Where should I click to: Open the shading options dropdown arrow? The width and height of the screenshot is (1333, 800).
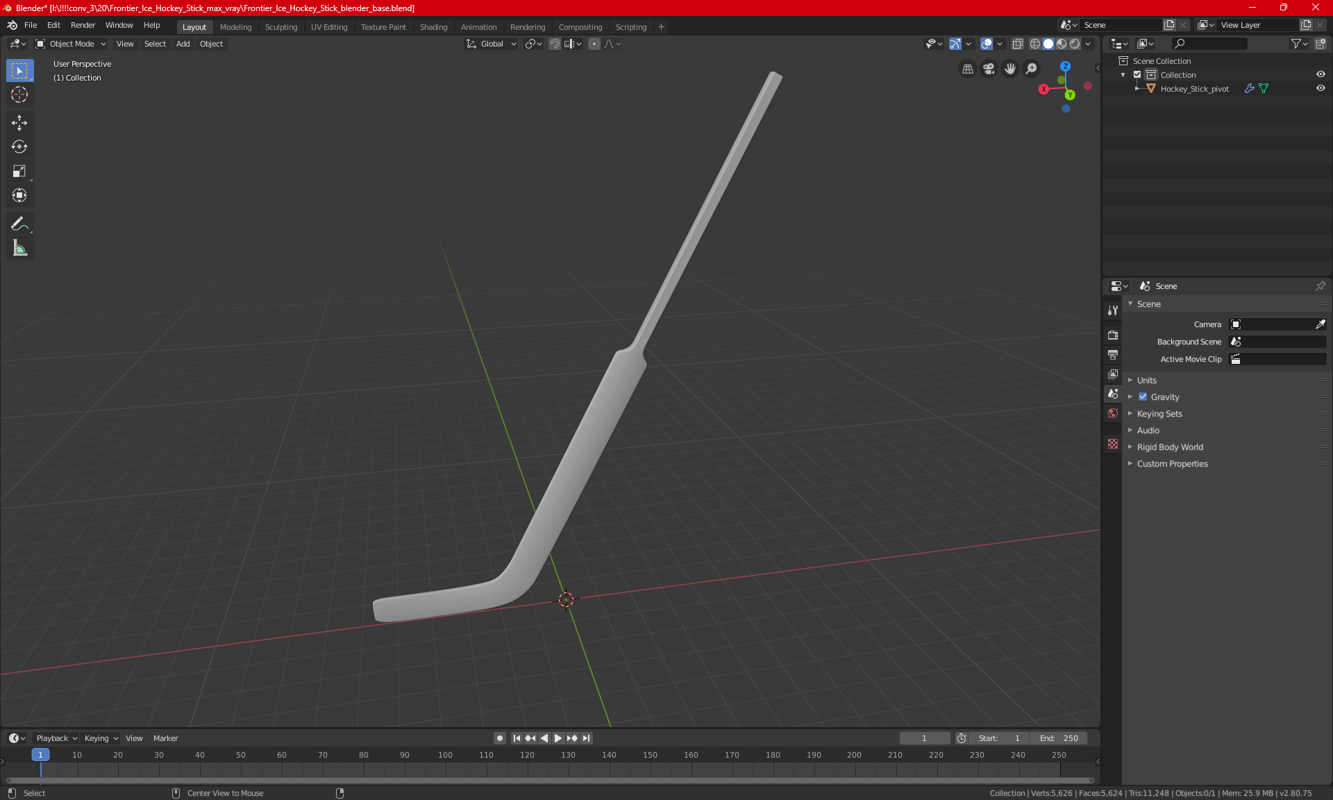1088,44
